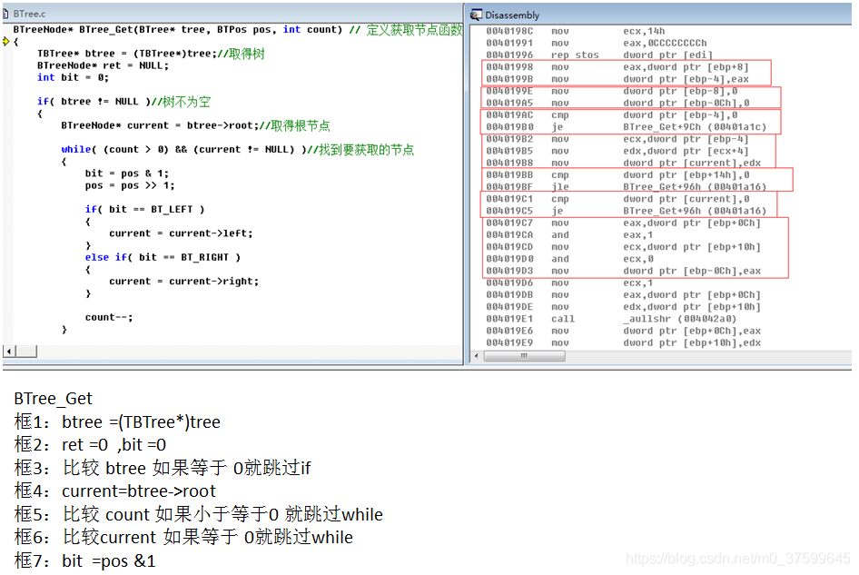This screenshot has height=575, width=859.
Task: Click the while loop condition line
Action: coord(237,150)
